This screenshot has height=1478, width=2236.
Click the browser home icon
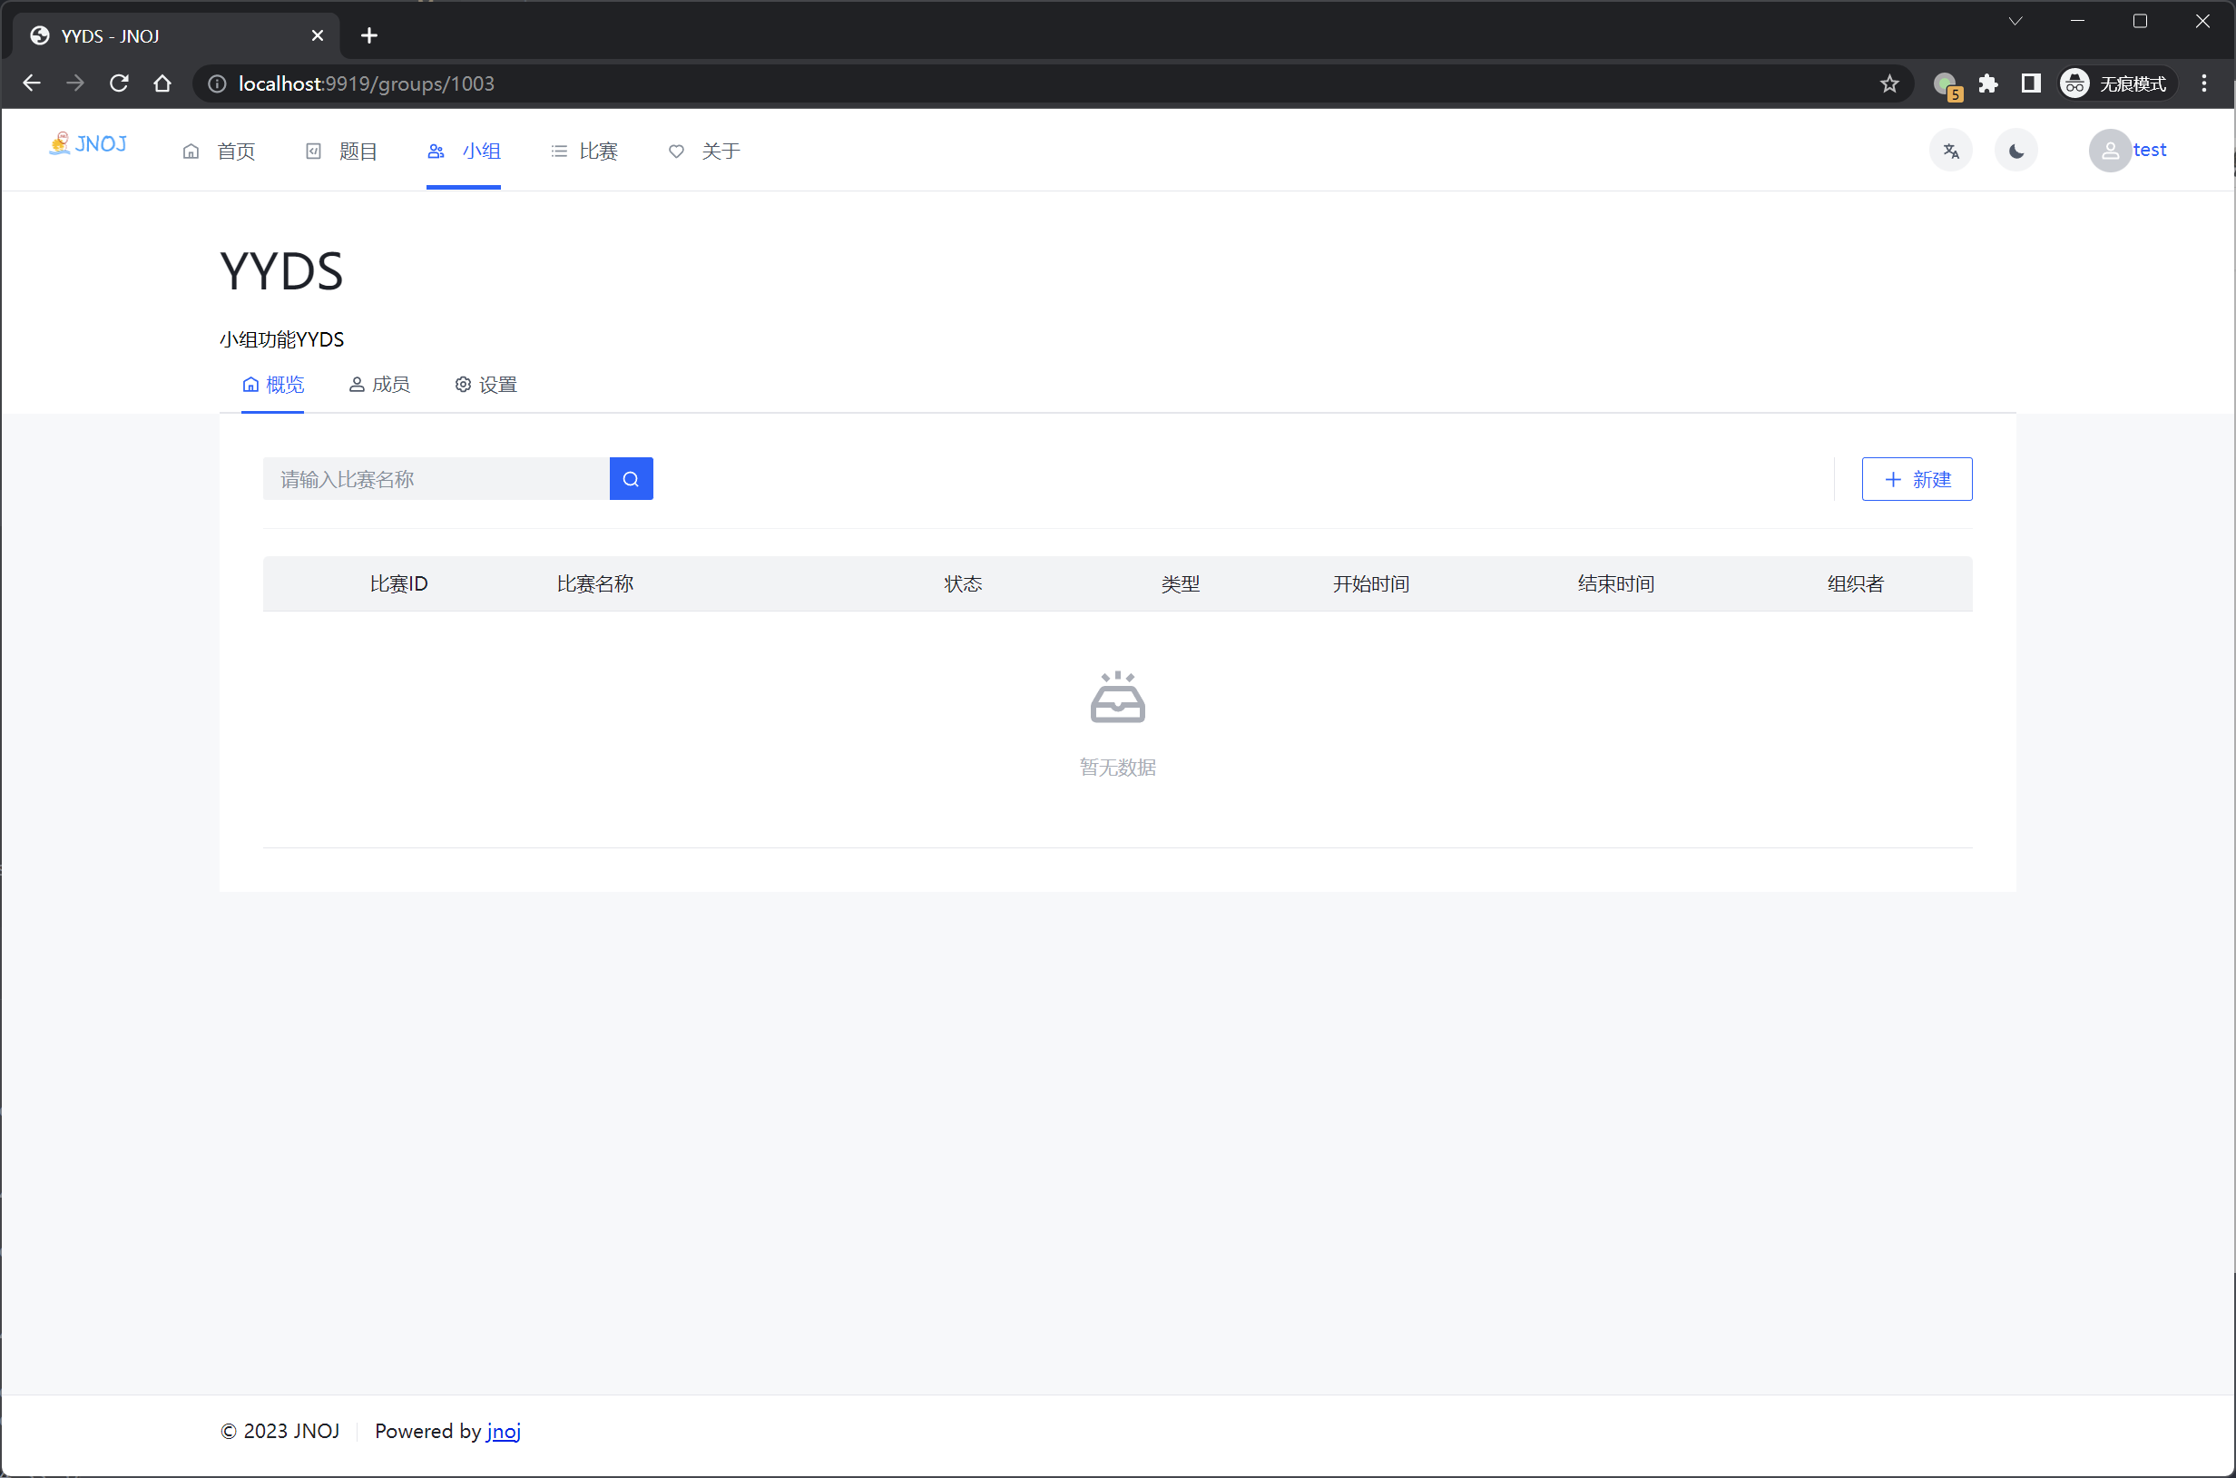pos(162,83)
